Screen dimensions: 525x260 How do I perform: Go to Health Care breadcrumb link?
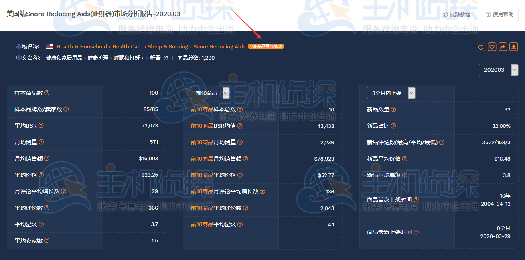[127, 47]
